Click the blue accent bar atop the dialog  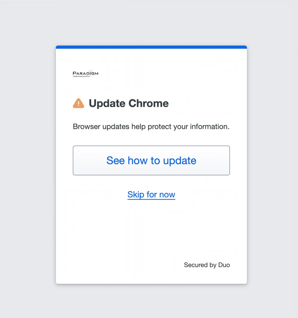click(151, 47)
